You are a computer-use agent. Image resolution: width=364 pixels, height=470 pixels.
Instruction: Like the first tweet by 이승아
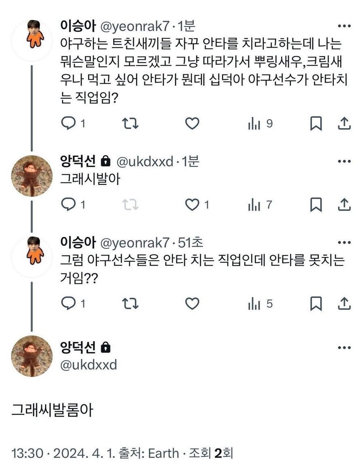tap(192, 124)
